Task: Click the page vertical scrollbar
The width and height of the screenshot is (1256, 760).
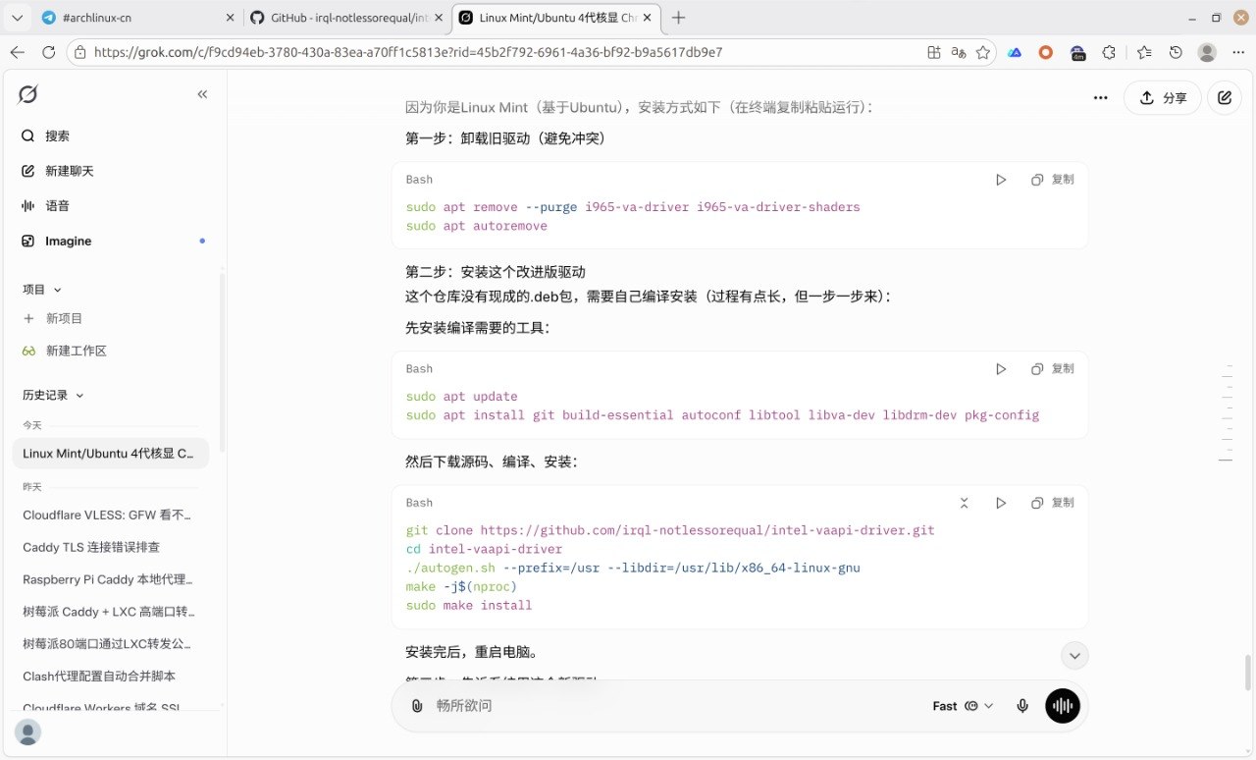Action: [1248, 673]
